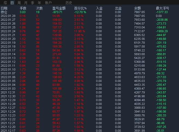
Task: Click max floating loss -2038.86
Action: (x=162, y=20)
